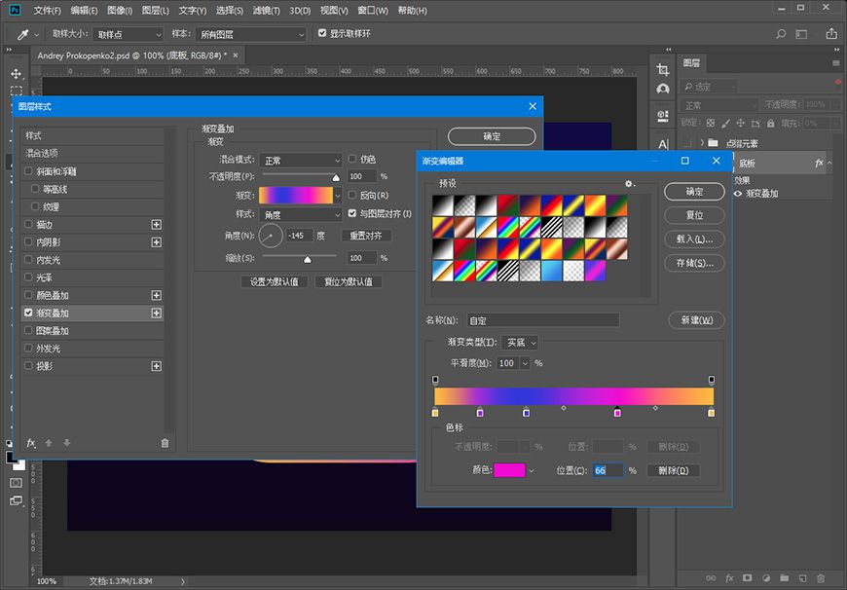This screenshot has width=847, height=590.
Task: Uncheck the 渐变叠加 effect checkbox
Action: (x=28, y=313)
